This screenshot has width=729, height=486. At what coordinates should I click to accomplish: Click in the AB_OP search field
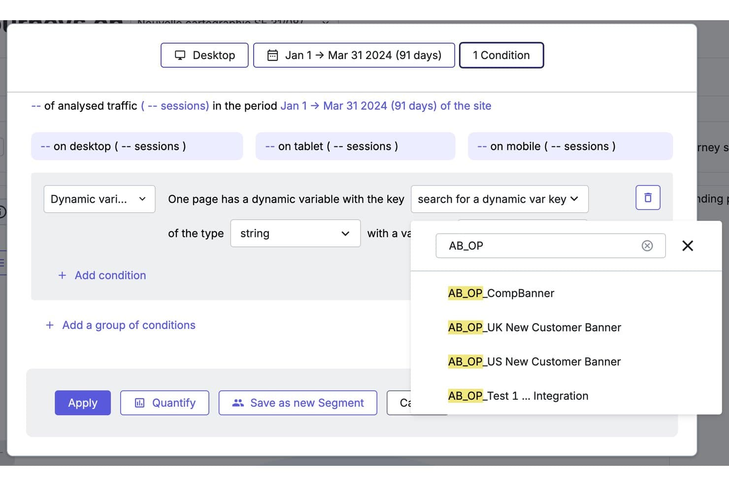[551, 246]
